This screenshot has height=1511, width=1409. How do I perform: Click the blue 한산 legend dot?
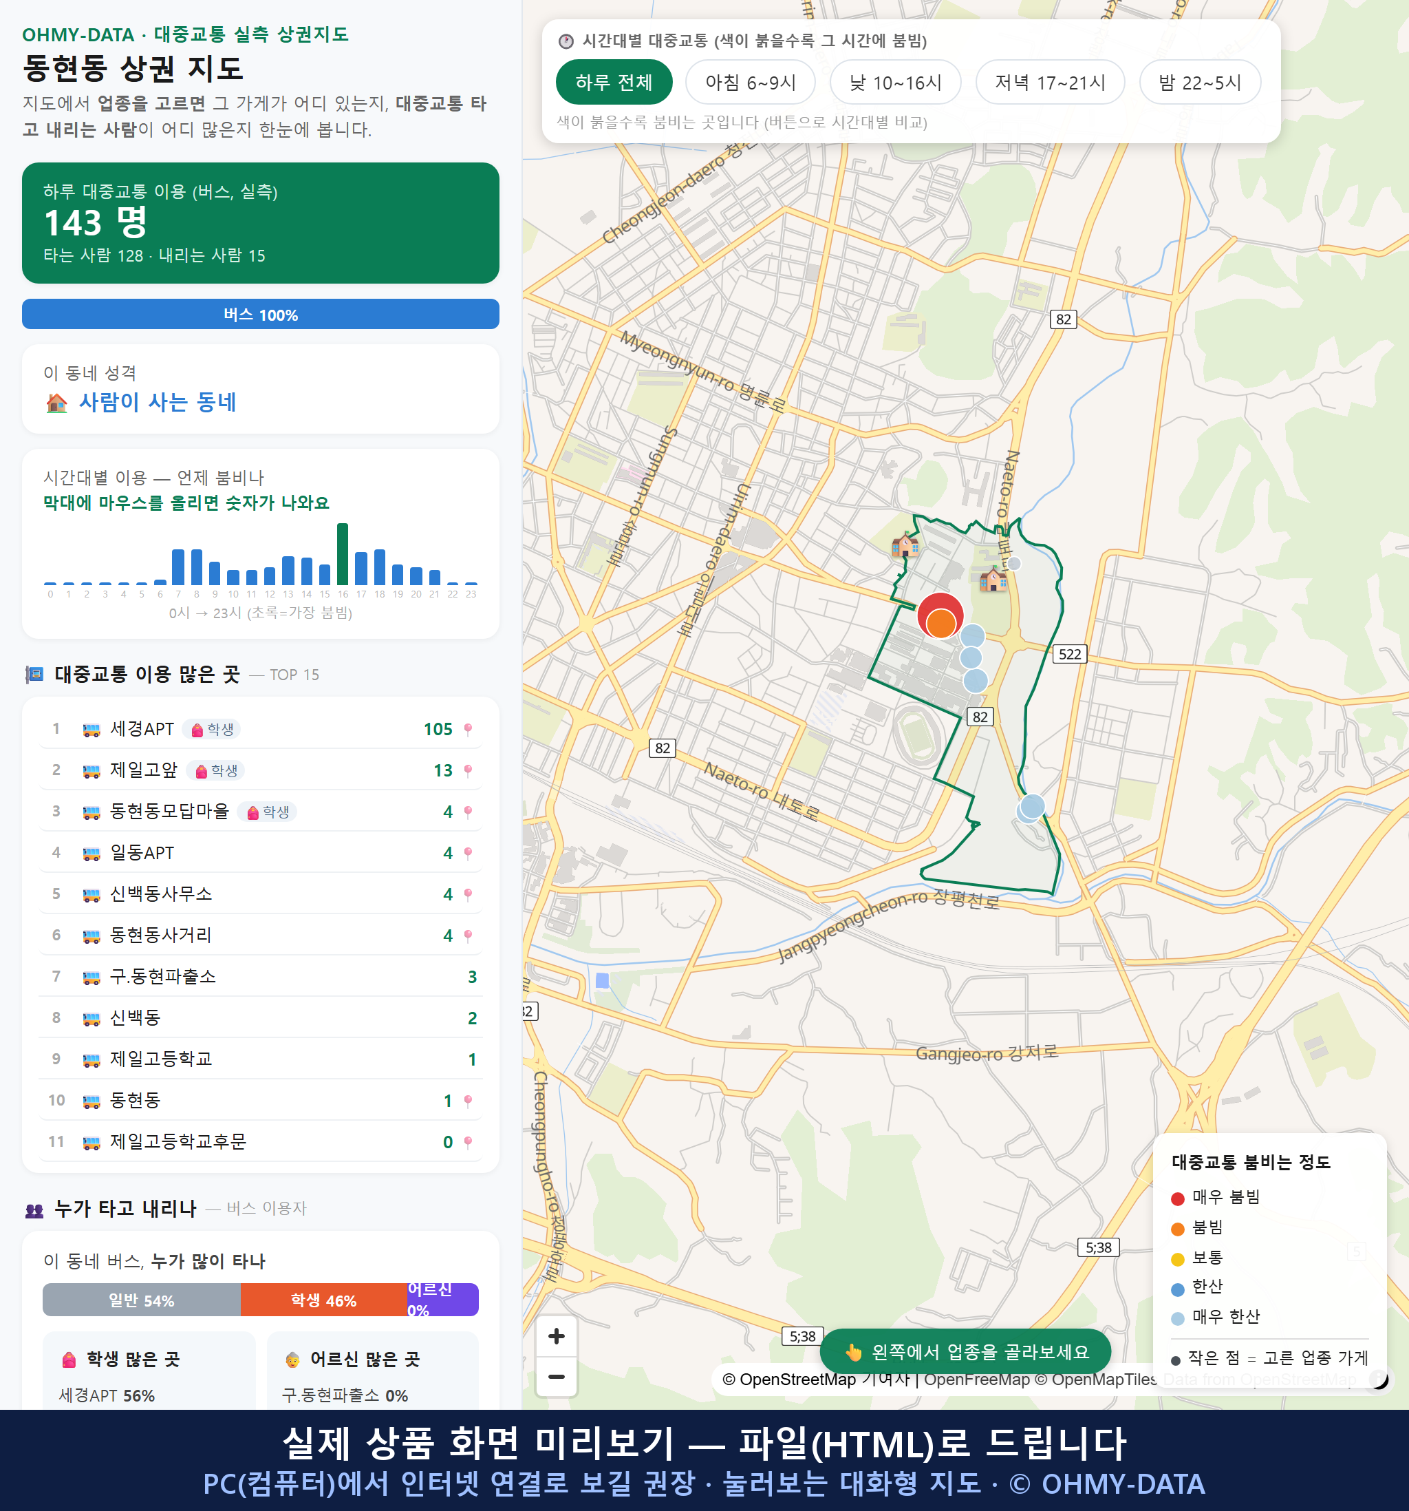1177,1289
